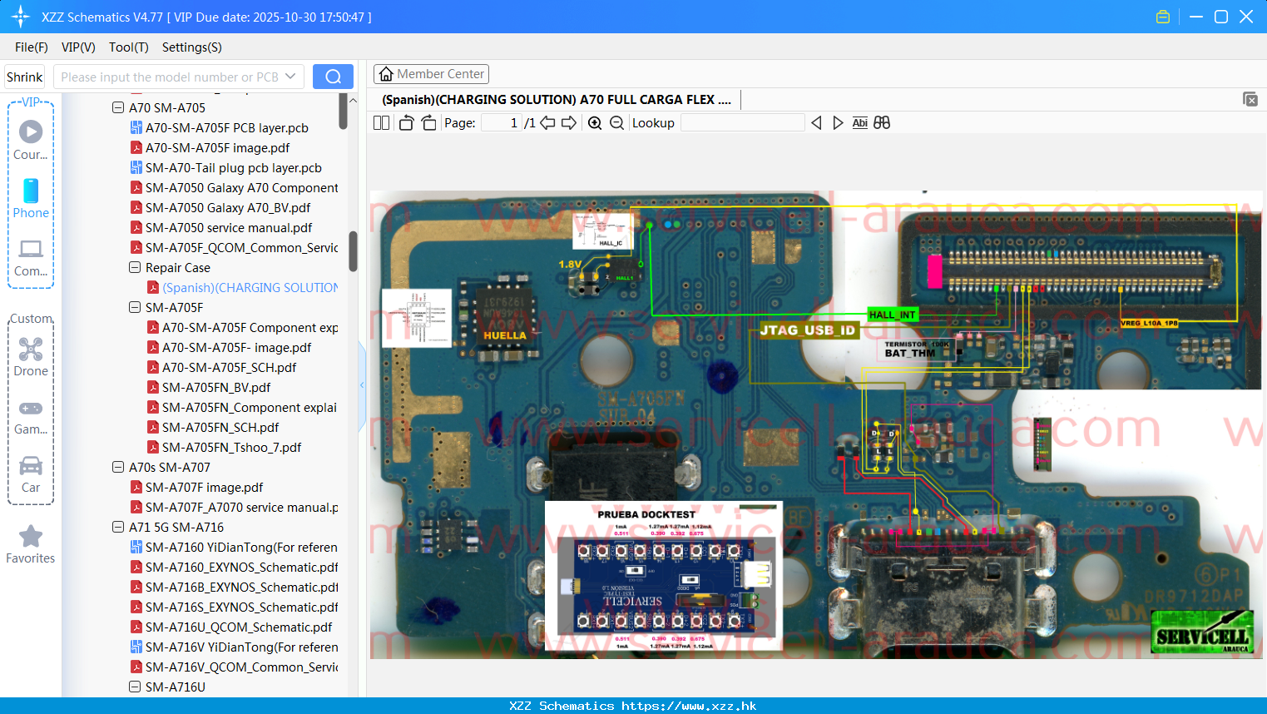Rotate page clockwise icon
Viewport: 1267px width, 714px height.
pyautogui.click(x=428, y=122)
